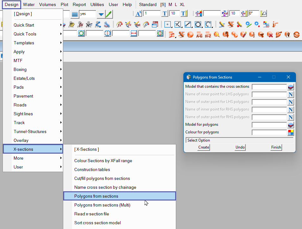Click the name picker icon for outer RHS point

pos(291,117)
